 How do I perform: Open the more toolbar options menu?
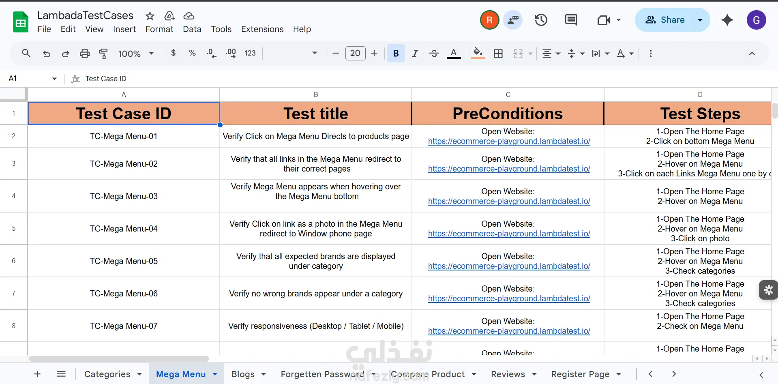point(651,53)
